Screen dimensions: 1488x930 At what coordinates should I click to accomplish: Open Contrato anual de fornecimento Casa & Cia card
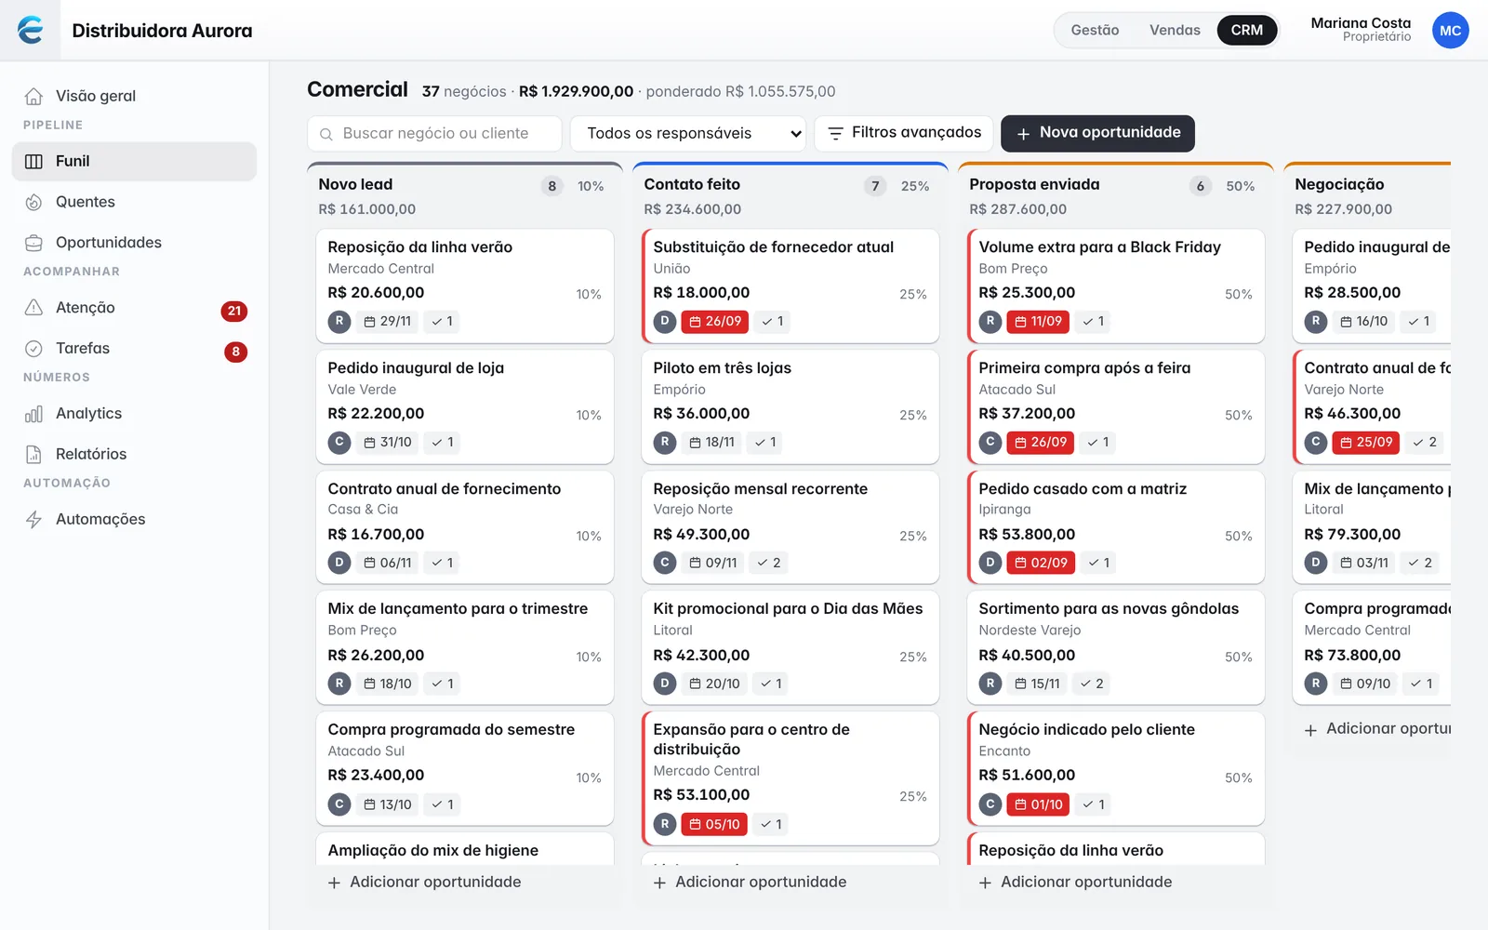pos(465,527)
